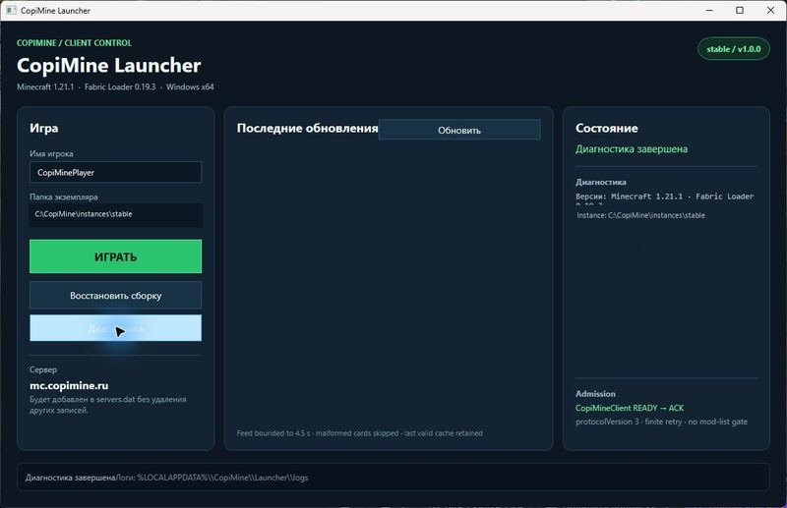Click the Версии: Minecraft 1.21.1 diagnostic line

point(665,198)
